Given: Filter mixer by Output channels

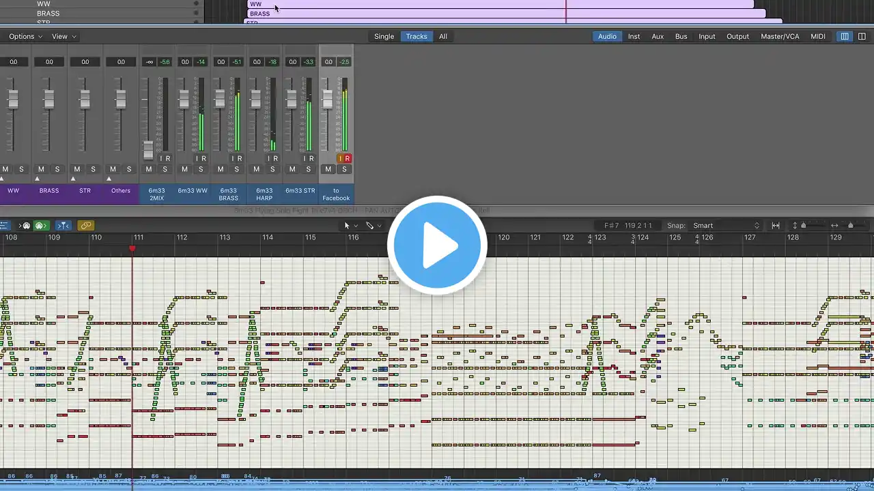Looking at the screenshot, I should pos(737,36).
